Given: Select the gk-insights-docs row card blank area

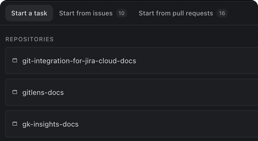Looking at the screenshot, I should pos(165,124).
